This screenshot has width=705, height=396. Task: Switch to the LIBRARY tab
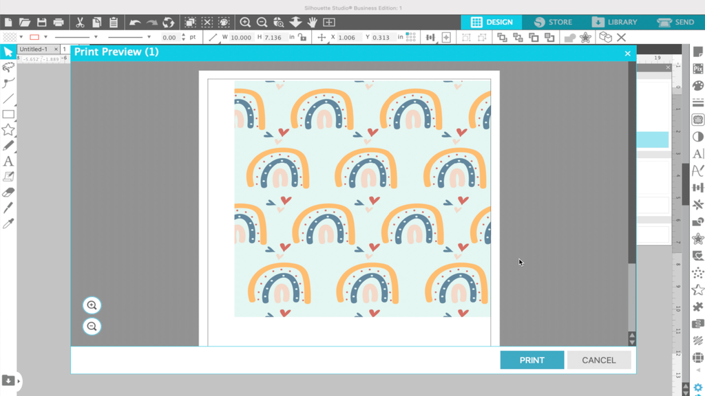pyautogui.click(x=615, y=21)
